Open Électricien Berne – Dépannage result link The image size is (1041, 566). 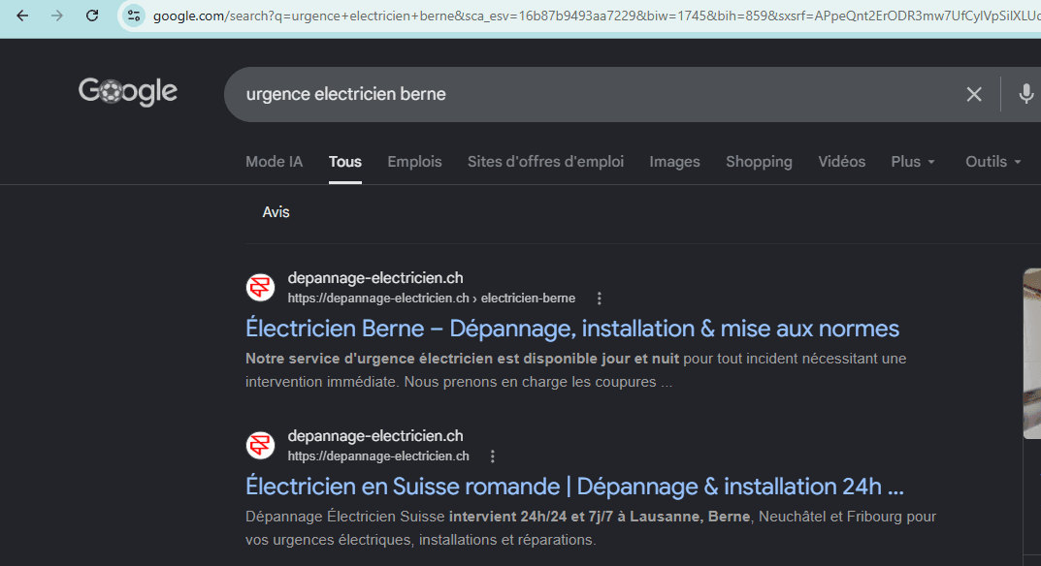(x=572, y=330)
